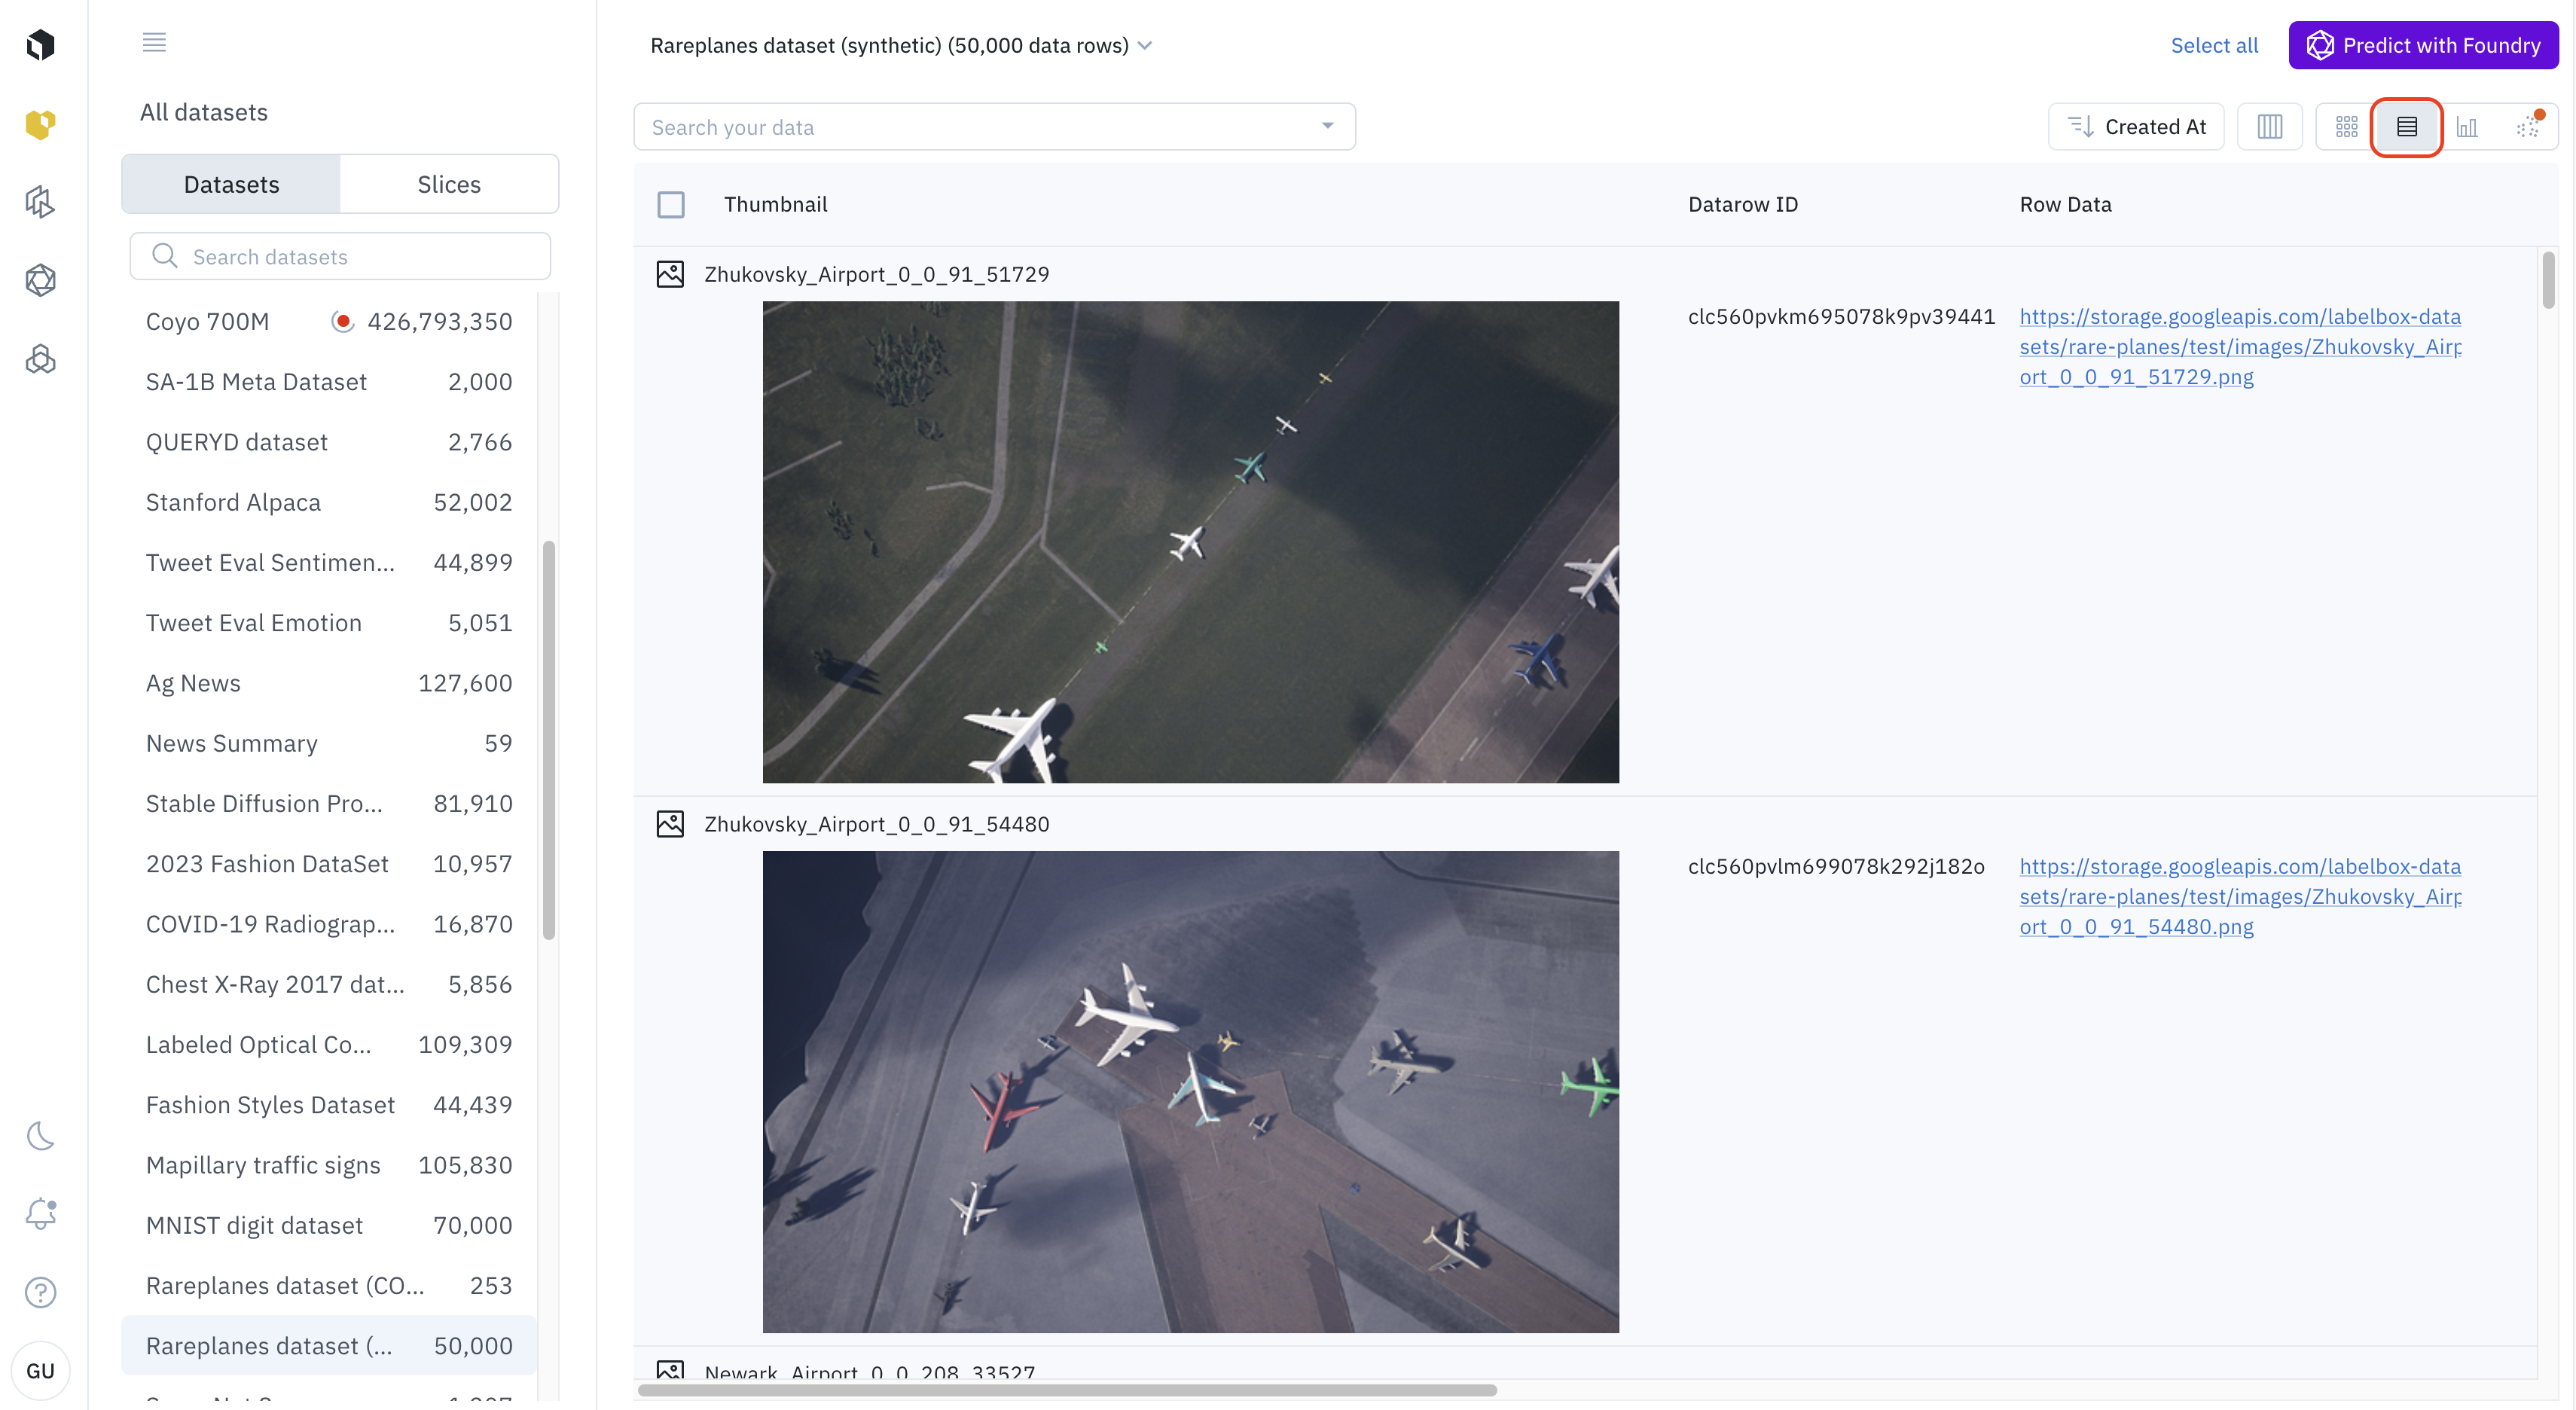Click image icon beside Zhukovsky_Airport_0_0_91_51729
Viewport: 2576px width, 1410px height.
[670, 274]
